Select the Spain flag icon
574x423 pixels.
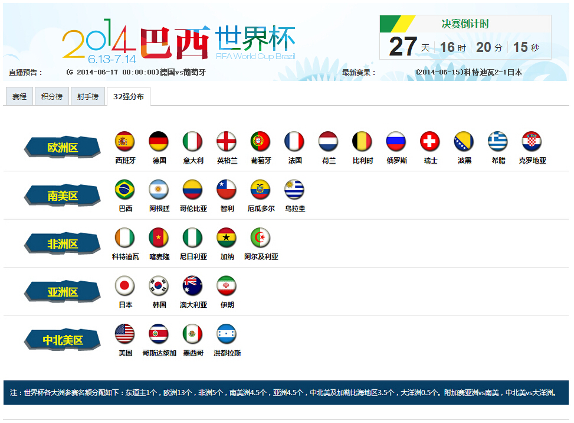click(124, 141)
